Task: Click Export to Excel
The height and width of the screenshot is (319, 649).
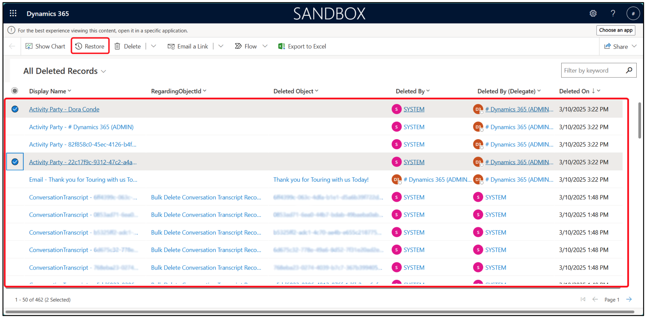Action: pyautogui.click(x=302, y=46)
